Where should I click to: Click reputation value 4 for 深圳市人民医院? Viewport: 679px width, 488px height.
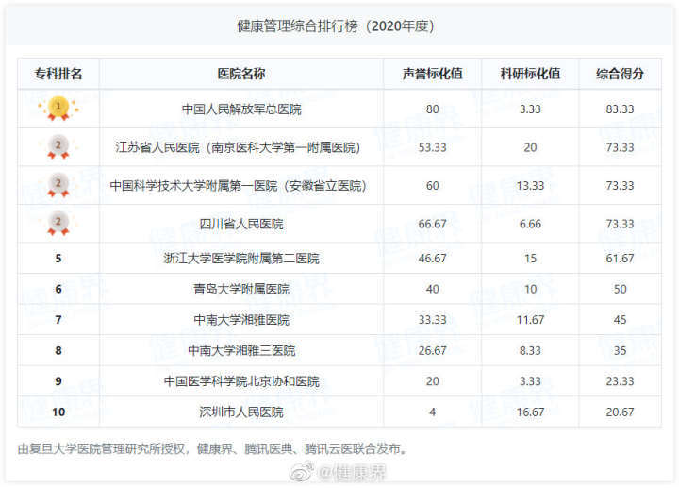pyautogui.click(x=432, y=412)
